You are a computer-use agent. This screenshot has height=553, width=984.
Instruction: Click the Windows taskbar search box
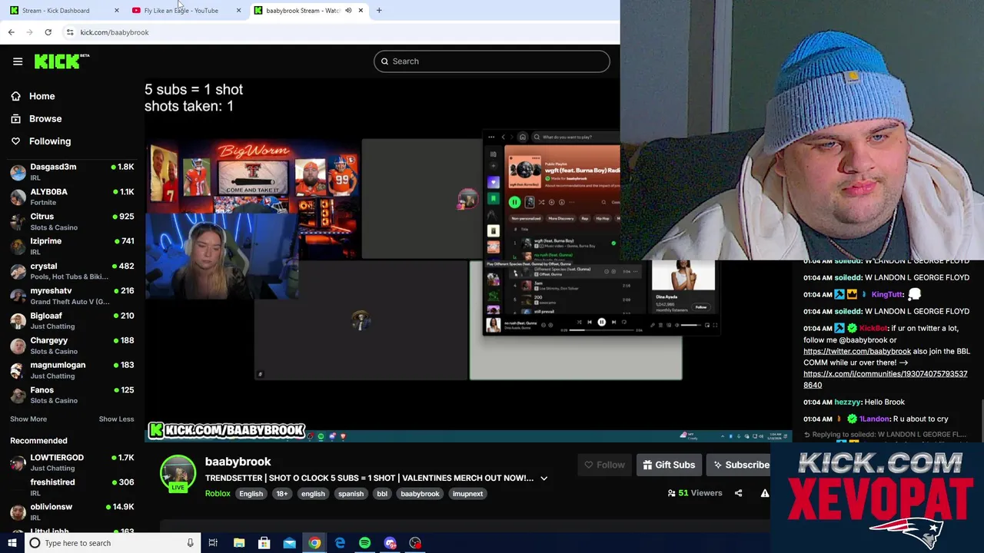coord(112,543)
